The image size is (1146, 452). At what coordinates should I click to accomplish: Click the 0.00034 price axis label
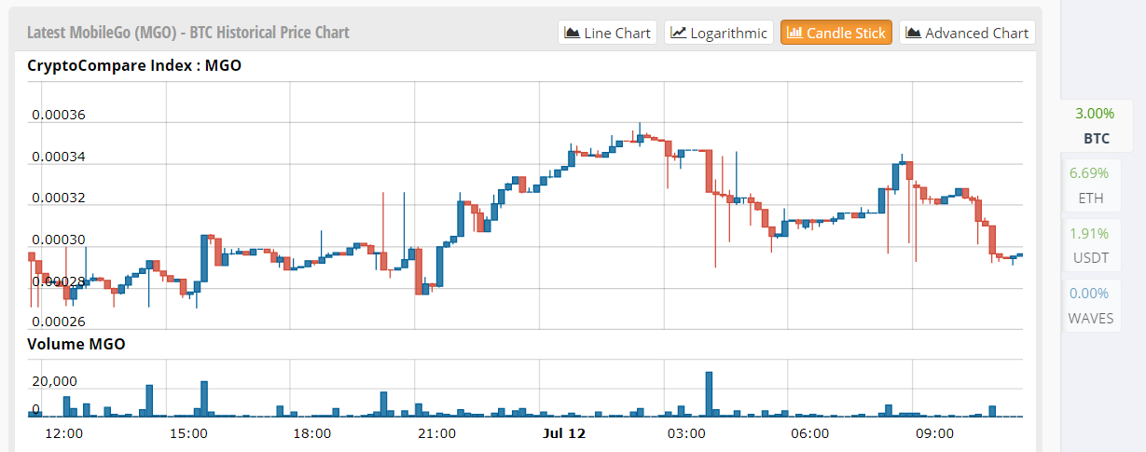tap(59, 157)
